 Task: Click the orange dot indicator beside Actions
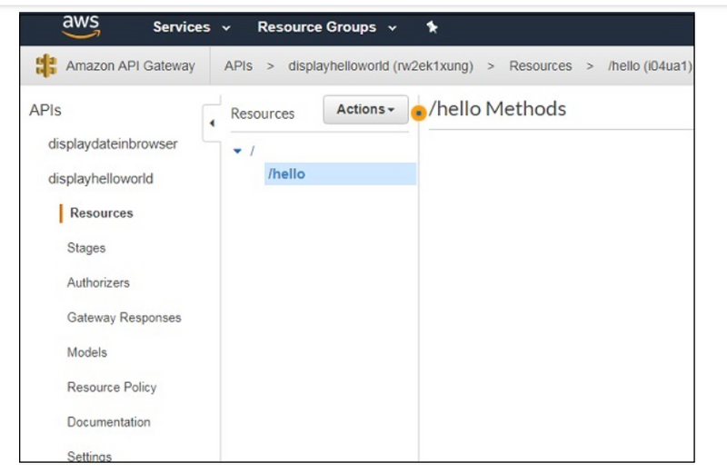click(x=419, y=113)
